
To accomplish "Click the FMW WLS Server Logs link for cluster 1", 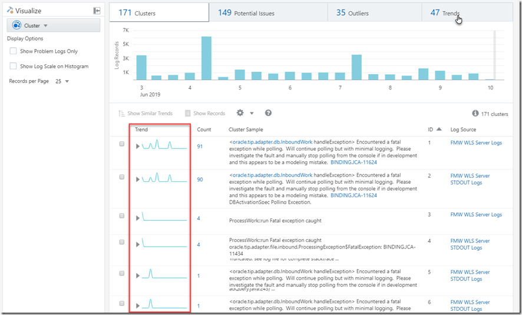I will (476, 142).
